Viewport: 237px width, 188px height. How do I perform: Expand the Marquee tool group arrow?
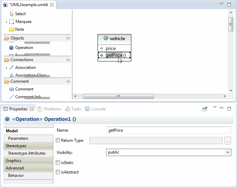point(6,22)
